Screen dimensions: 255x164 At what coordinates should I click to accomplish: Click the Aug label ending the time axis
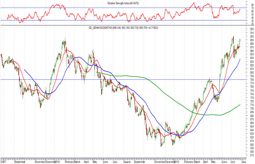[x=244, y=162]
